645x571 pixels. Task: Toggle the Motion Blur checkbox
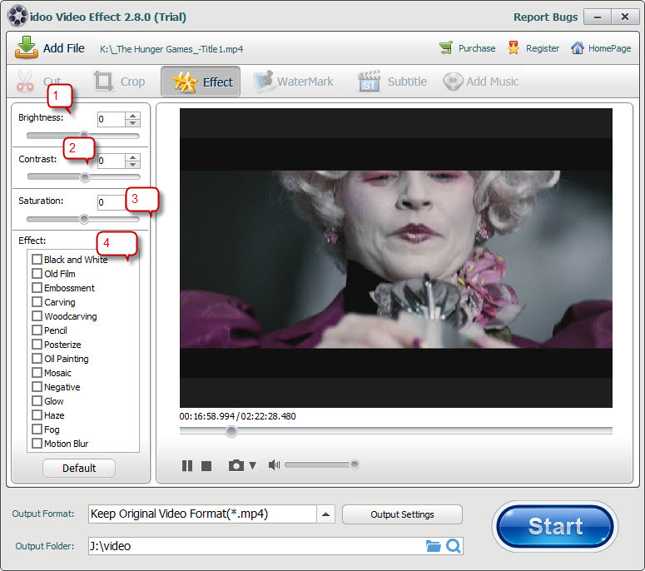[37, 444]
